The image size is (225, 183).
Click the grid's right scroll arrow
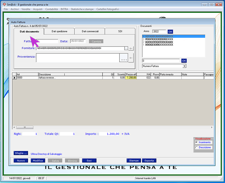212,127
